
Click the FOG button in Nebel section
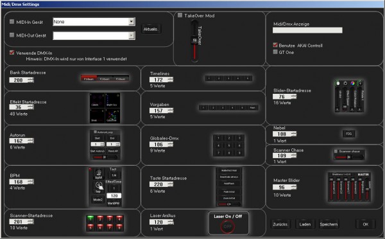click(348, 134)
